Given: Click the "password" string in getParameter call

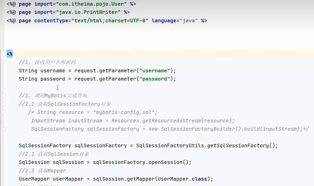Looking at the screenshot, I should point(155,79).
